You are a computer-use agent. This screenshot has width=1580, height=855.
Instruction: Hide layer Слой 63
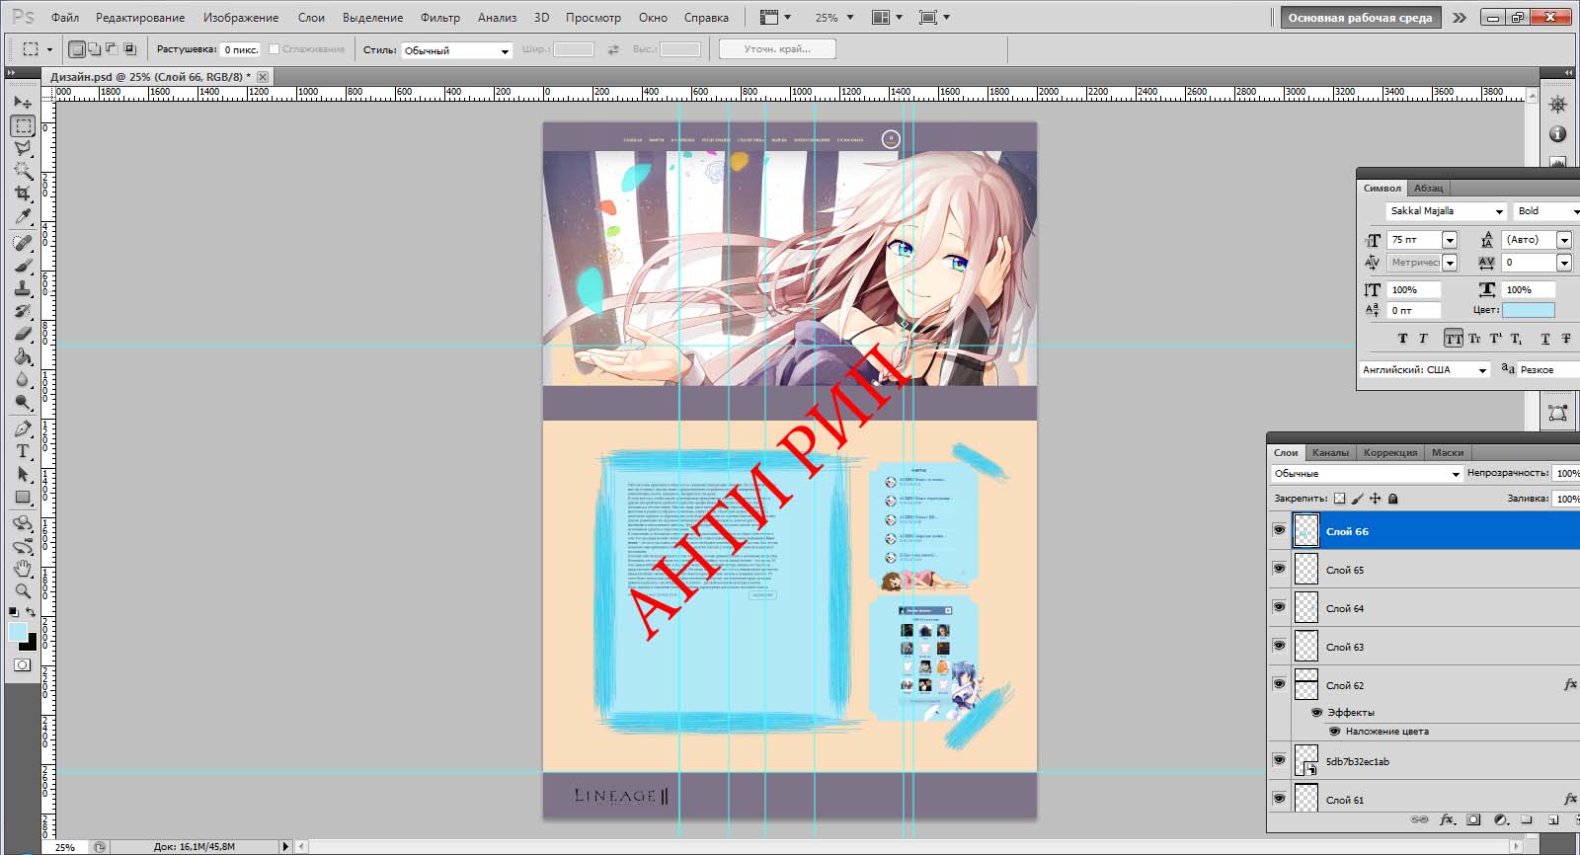1279,647
